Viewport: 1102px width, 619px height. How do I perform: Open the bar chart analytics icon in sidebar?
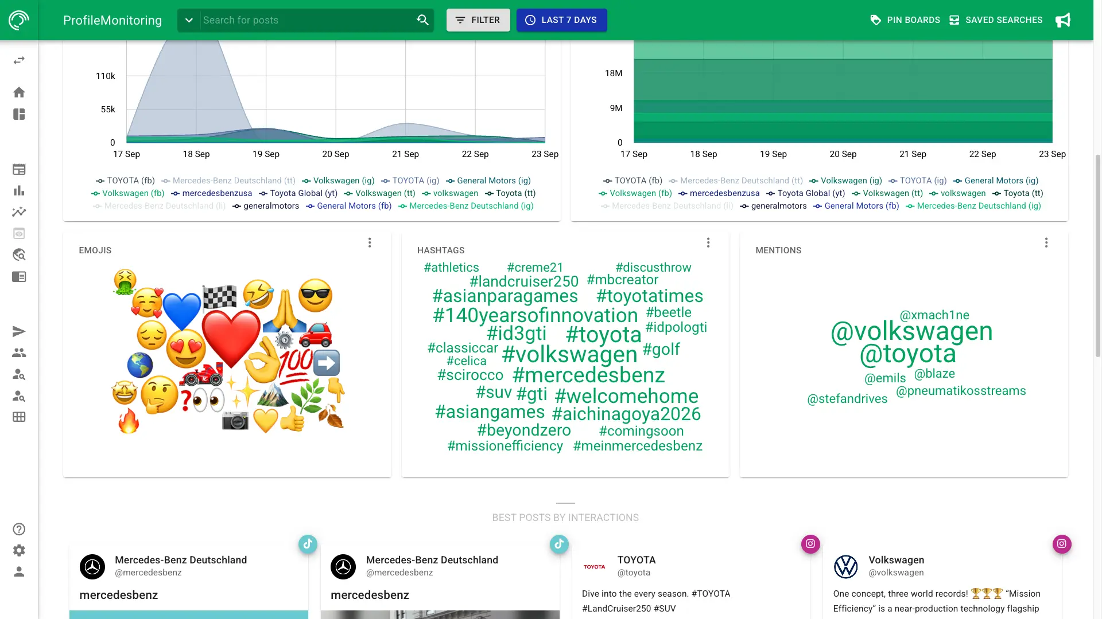click(19, 190)
